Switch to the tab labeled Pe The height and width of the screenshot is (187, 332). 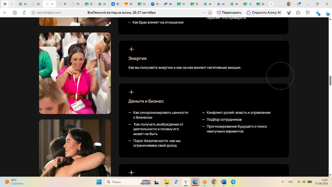76,4
